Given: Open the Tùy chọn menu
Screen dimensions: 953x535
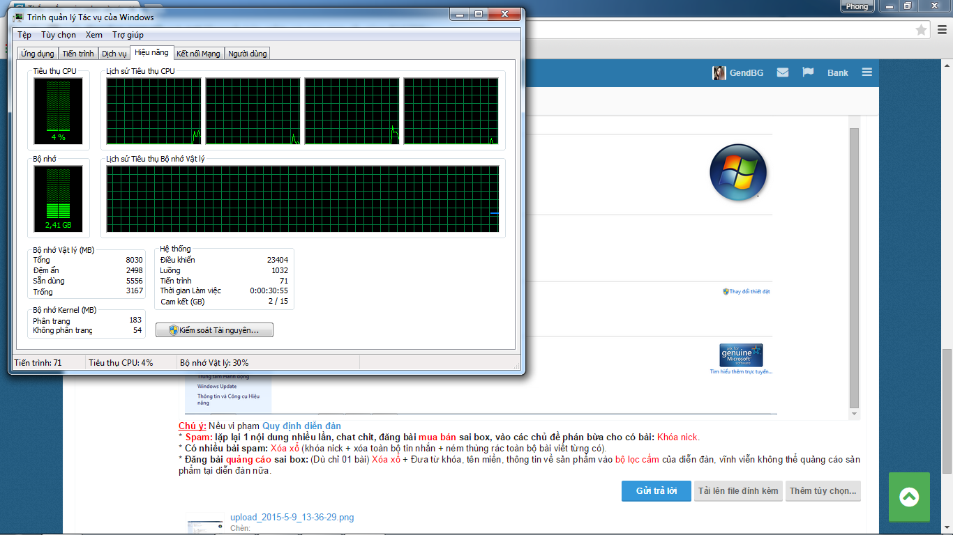Looking at the screenshot, I should pyautogui.click(x=59, y=35).
